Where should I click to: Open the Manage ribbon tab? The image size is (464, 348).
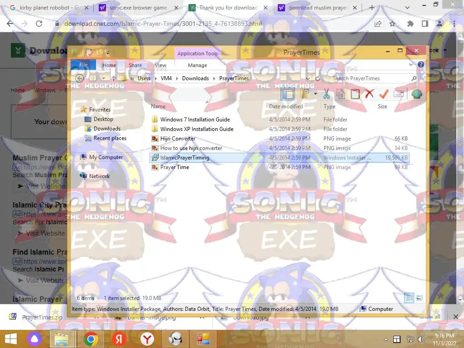pyautogui.click(x=198, y=65)
